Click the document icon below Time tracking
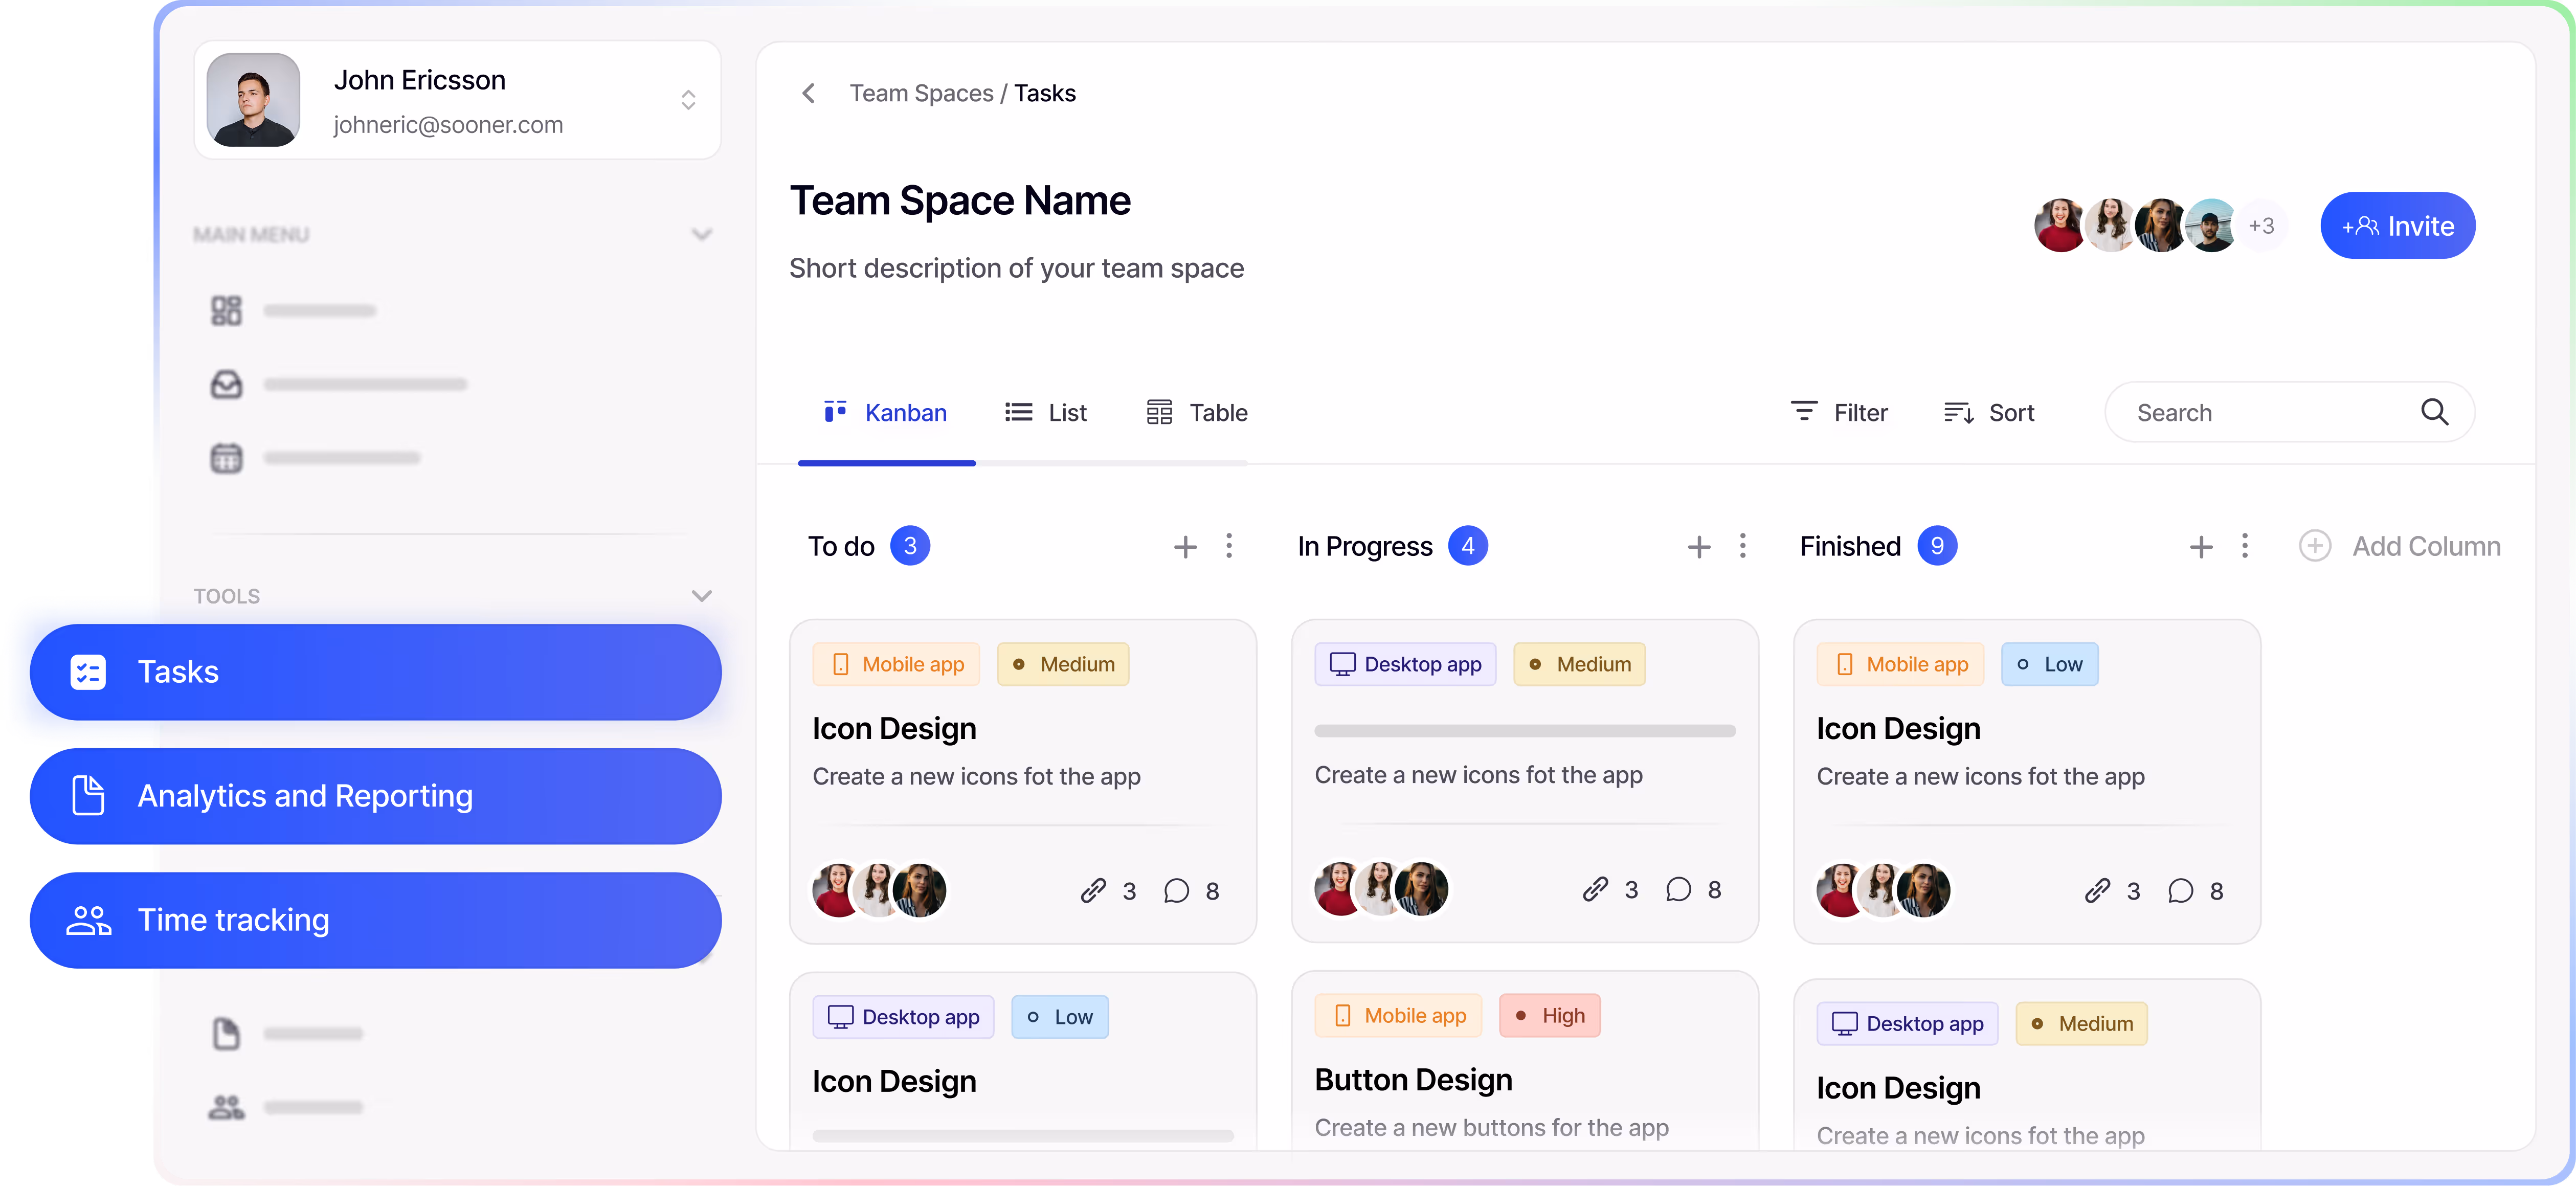Viewport: 2576px width, 1186px height. [226, 1033]
